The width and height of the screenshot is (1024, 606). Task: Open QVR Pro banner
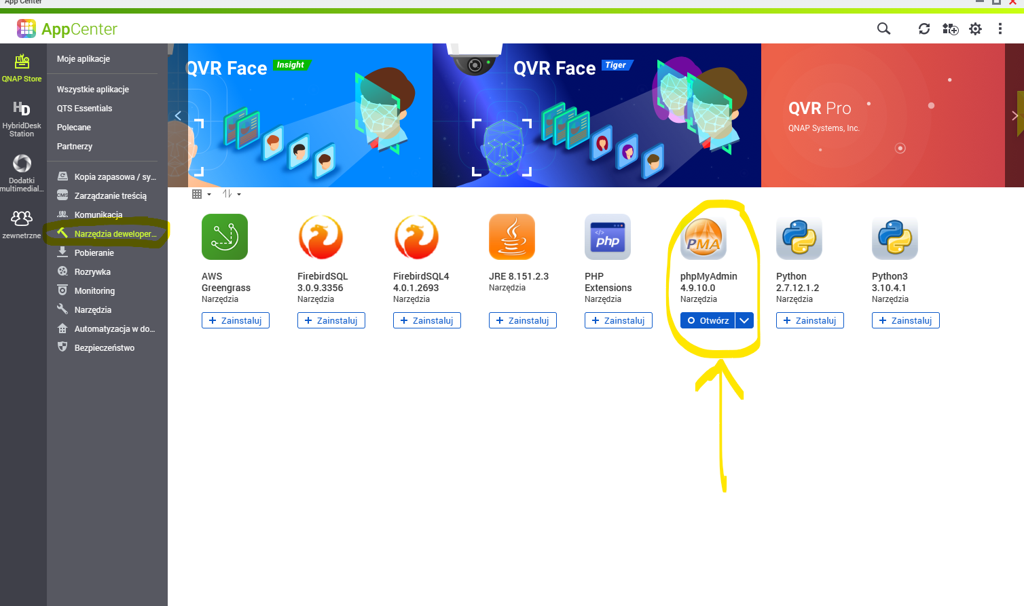(x=883, y=115)
